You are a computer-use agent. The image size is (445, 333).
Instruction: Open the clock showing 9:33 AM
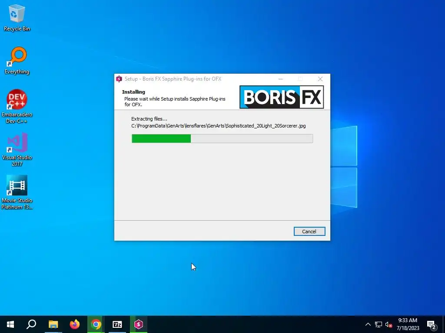[x=408, y=324]
